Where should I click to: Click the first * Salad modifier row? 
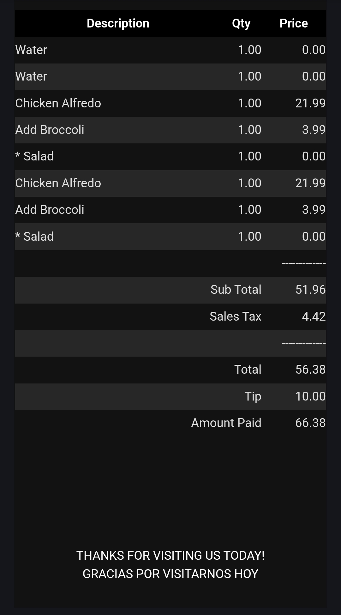pos(35,156)
